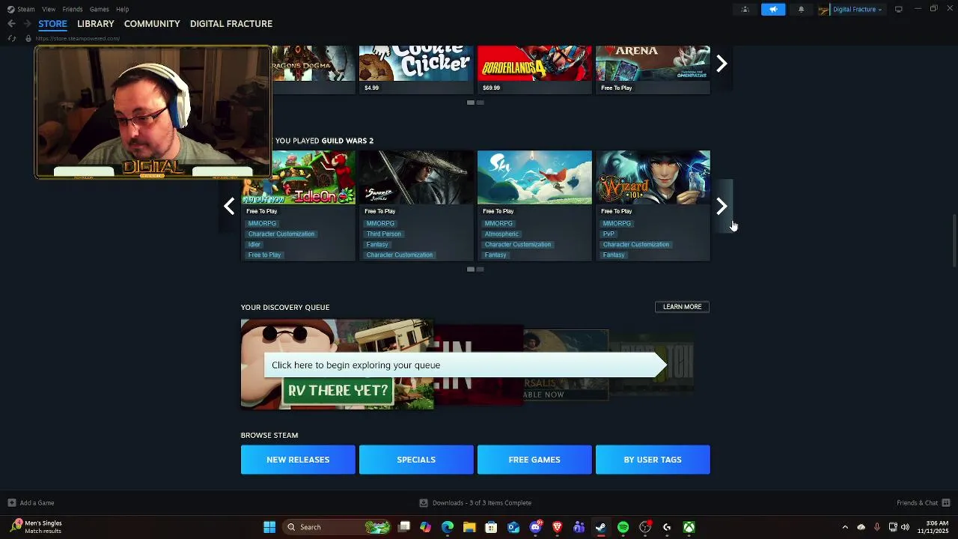Open Microsoft Teams from the taskbar
Image resolution: width=958 pixels, height=539 pixels.
point(579,527)
